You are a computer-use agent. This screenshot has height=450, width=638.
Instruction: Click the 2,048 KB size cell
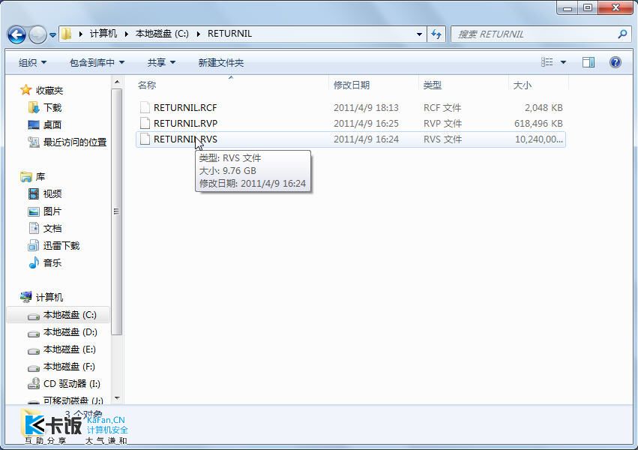(544, 108)
